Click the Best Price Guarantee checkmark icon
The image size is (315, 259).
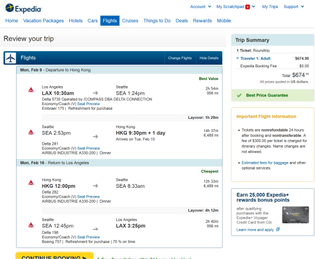239,95
